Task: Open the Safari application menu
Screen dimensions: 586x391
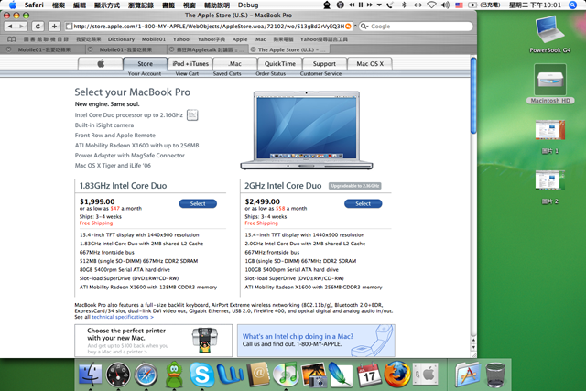Action: [34, 5]
